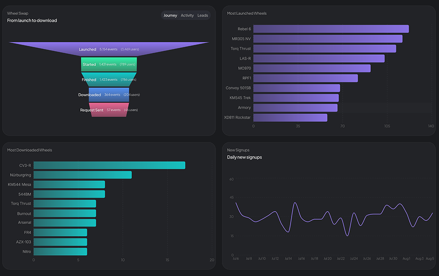This screenshot has height=276, width=439.
Task: Select the 544BM bar
Action: [69, 194]
